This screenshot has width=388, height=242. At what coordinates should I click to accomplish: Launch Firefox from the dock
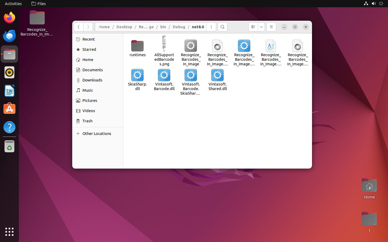[9, 18]
